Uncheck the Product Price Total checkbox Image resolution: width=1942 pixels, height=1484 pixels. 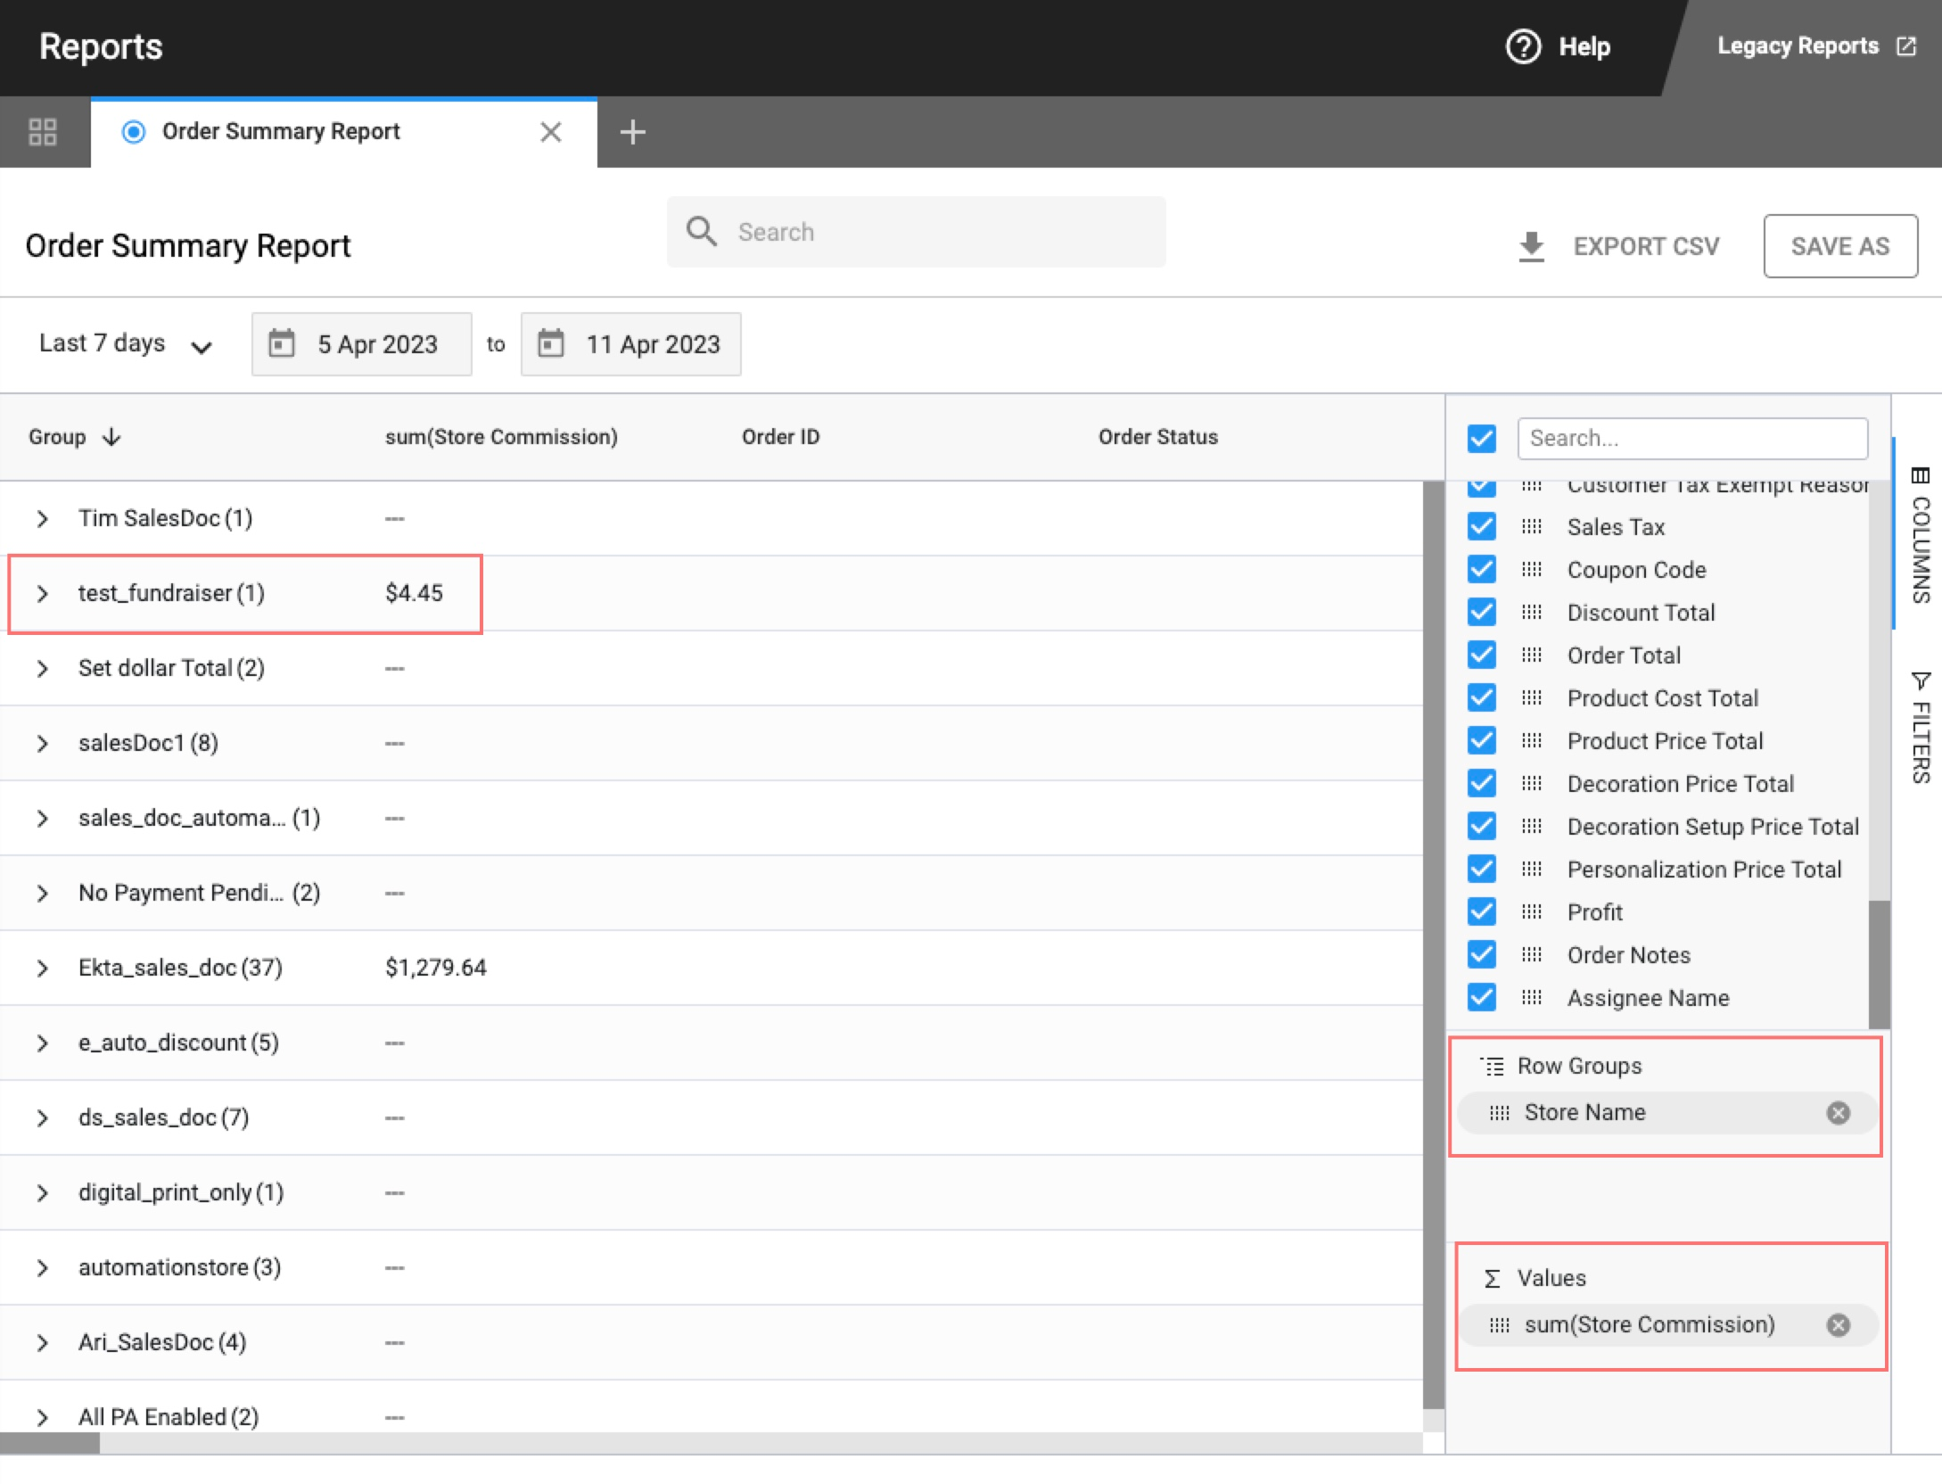(1481, 740)
